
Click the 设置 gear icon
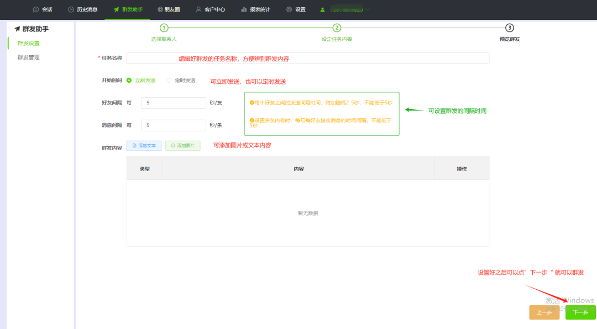tap(289, 9)
